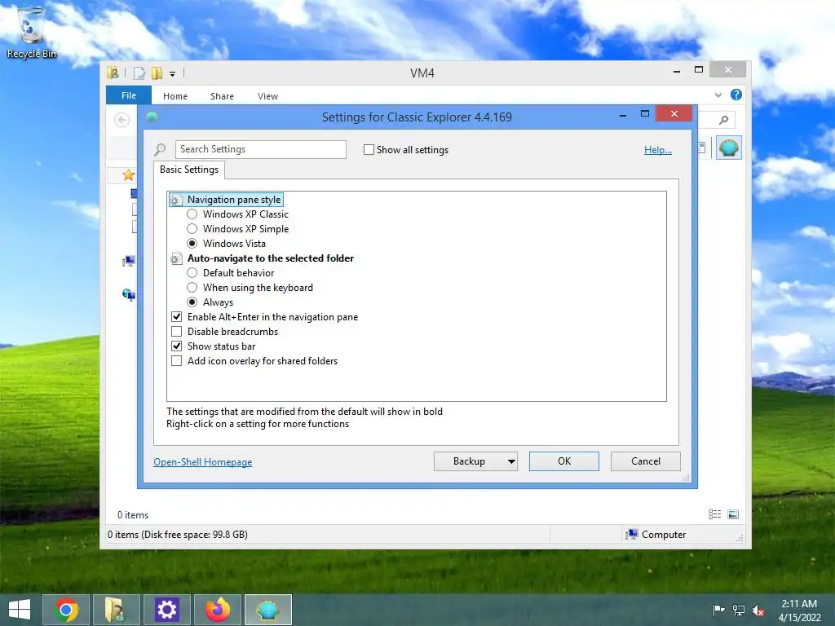Viewport: 835px width, 626px height.
Task: Open the Backup dropdown arrow
Action: pyautogui.click(x=511, y=461)
